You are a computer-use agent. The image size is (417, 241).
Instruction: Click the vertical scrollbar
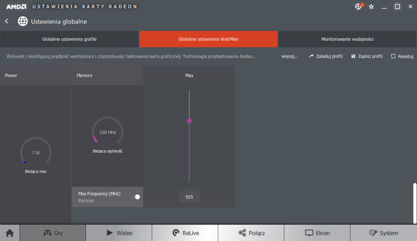click(x=415, y=203)
